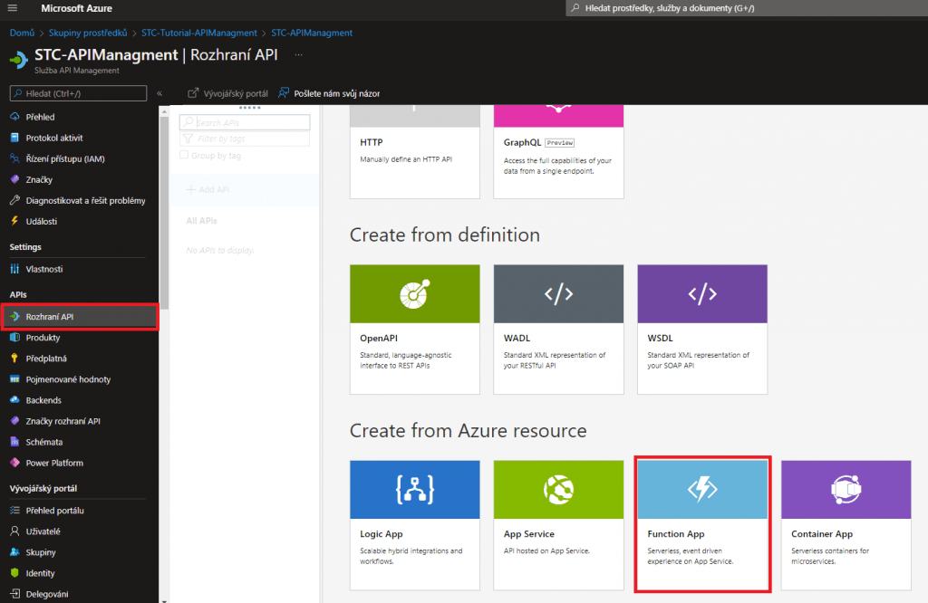Click the WADL definition tile icon

[558, 293]
